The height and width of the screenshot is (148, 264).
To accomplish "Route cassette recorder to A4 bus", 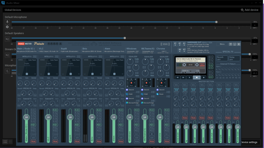I will (211, 65).
